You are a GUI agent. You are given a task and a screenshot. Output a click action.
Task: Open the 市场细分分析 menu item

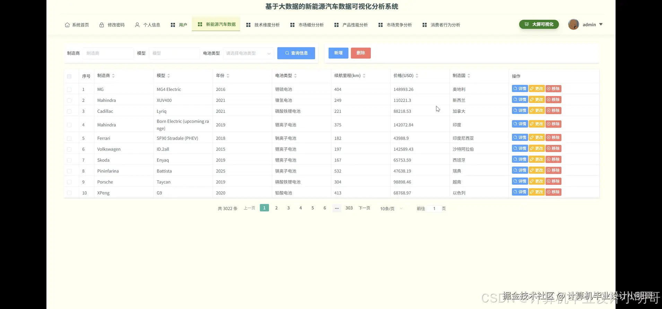pos(307,25)
